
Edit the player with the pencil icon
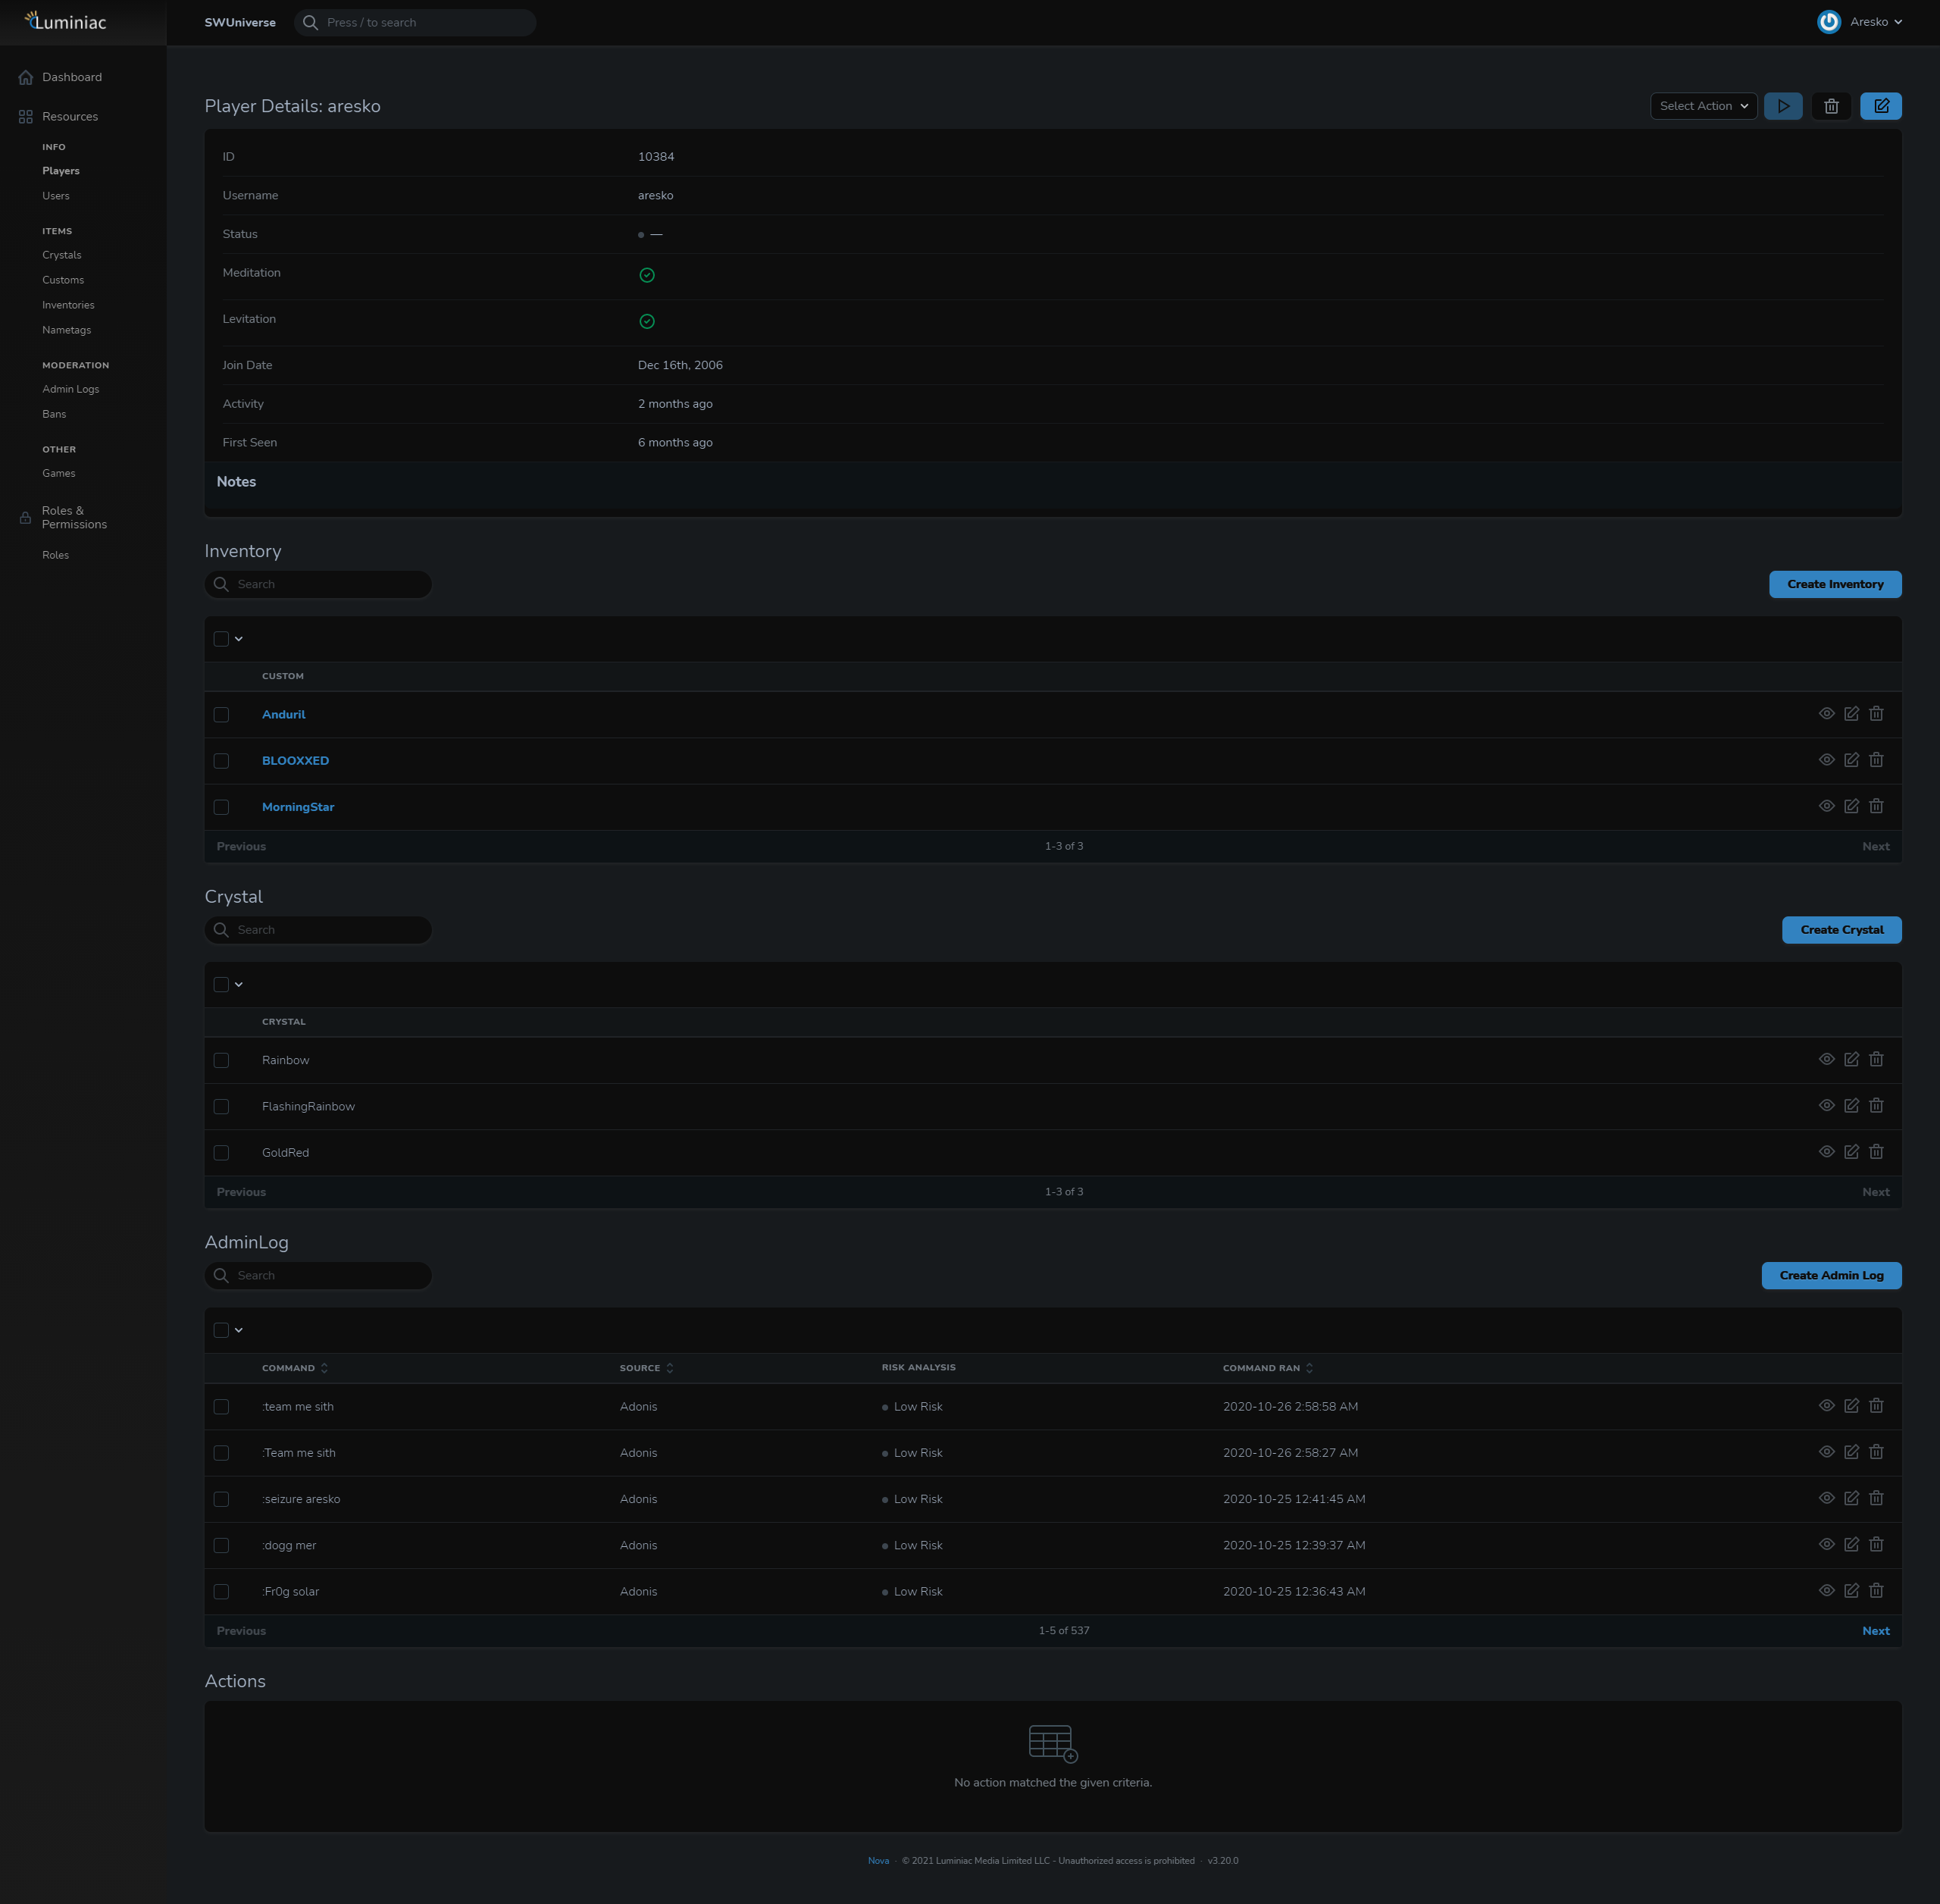[1882, 106]
